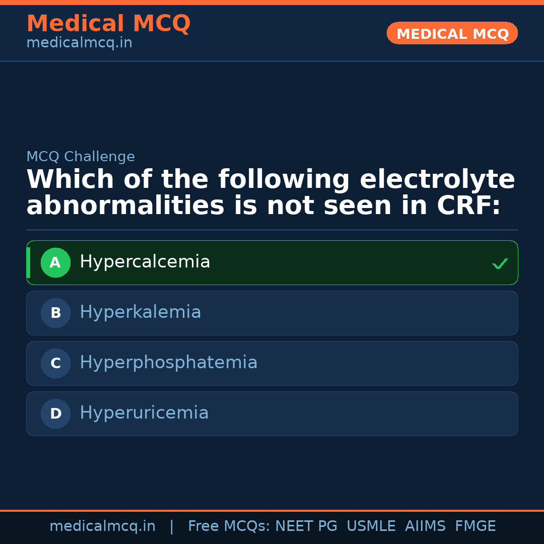
Task: Click USMLE in the footer
Action: (x=371, y=526)
